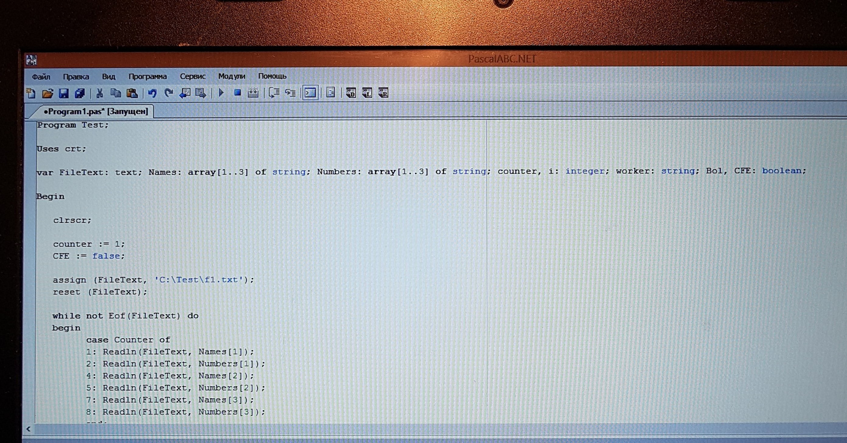The width and height of the screenshot is (847, 443).
Task: Click the left arrow of the horizontal scrollbar
Action: point(29,429)
